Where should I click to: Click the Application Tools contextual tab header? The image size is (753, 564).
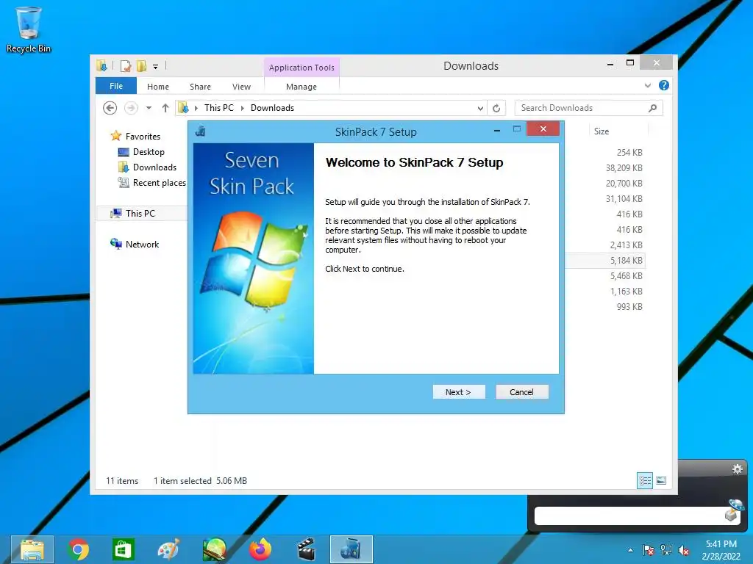click(301, 68)
